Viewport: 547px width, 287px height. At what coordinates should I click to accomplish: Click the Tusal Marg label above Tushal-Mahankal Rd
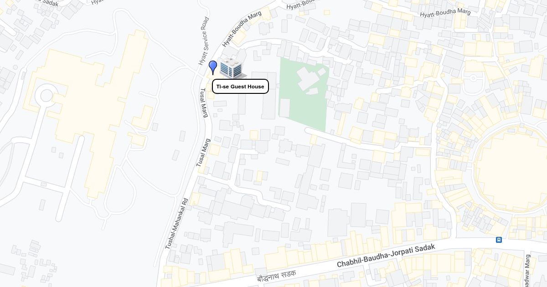pos(202,153)
